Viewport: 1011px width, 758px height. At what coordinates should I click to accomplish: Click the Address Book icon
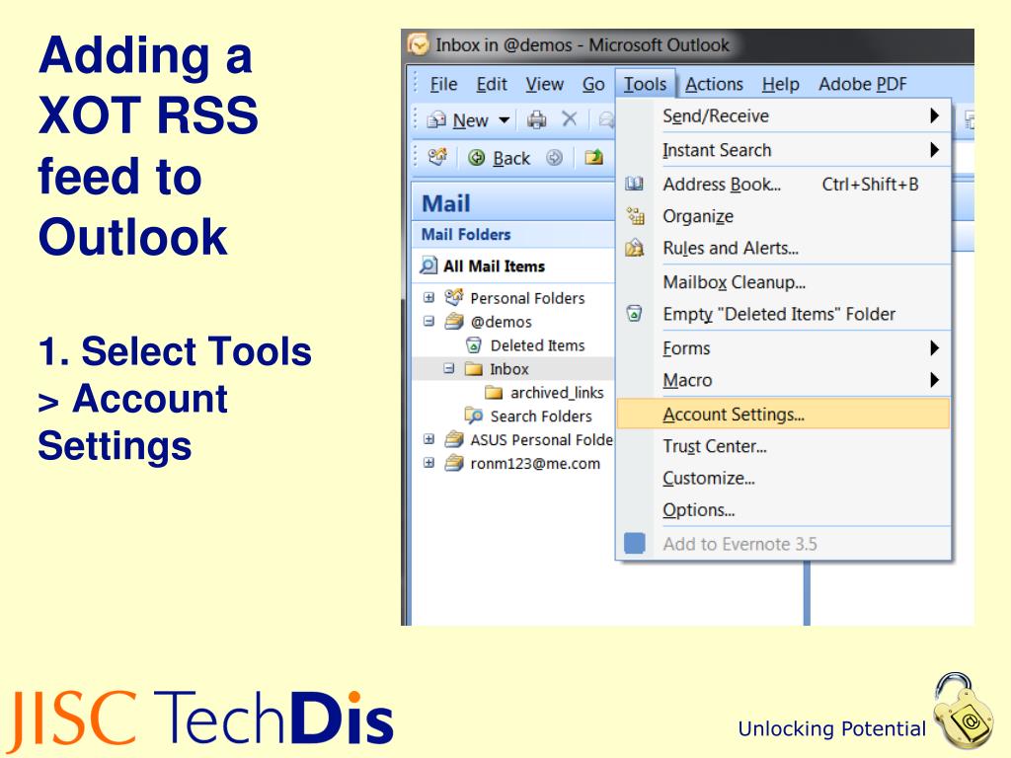click(635, 185)
